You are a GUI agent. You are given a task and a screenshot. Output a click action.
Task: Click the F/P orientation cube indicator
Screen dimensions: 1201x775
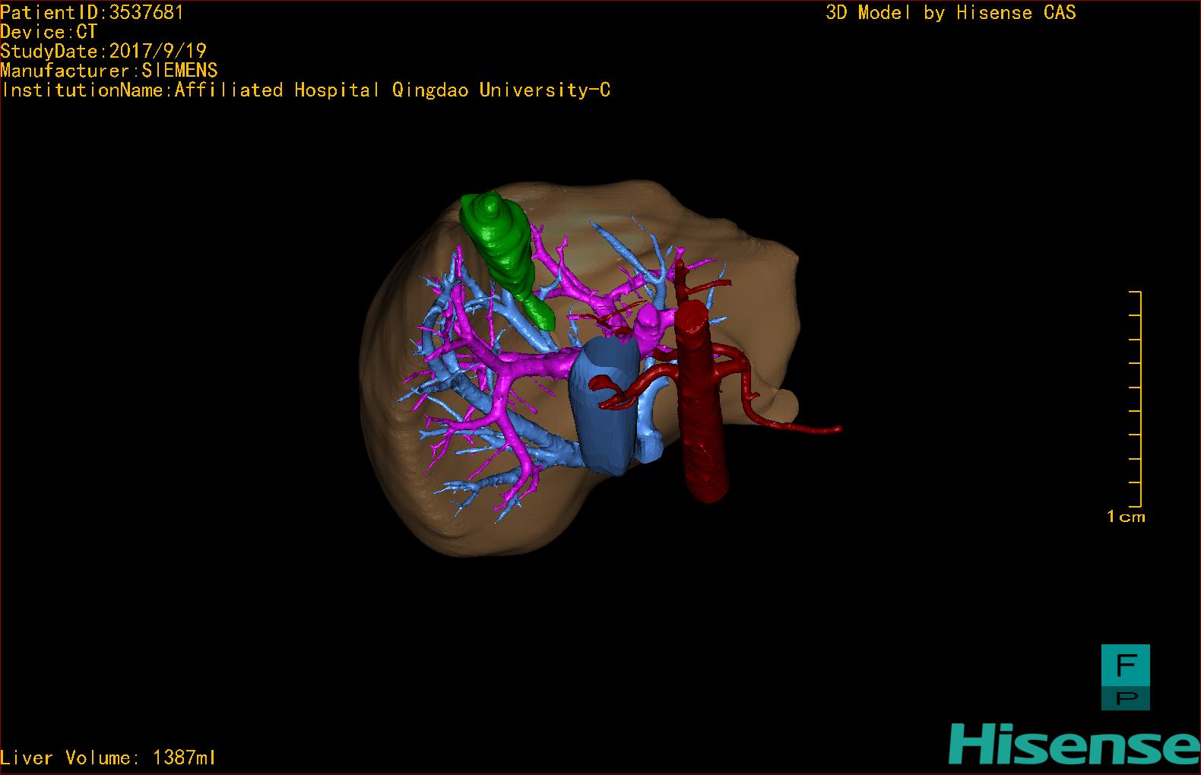tap(1126, 677)
